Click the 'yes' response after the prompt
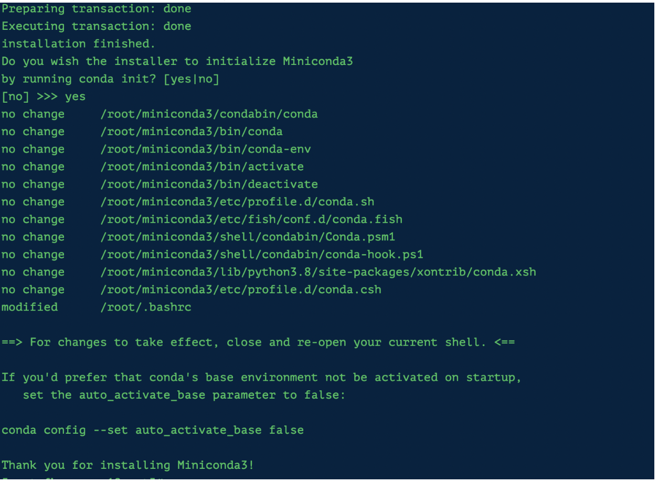 [76, 97]
